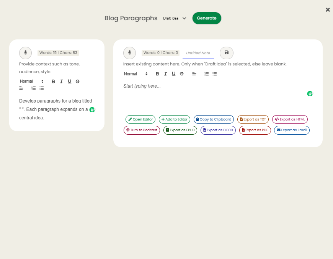
Task: Insert bulleted list in the content editor
Action: click(214, 74)
